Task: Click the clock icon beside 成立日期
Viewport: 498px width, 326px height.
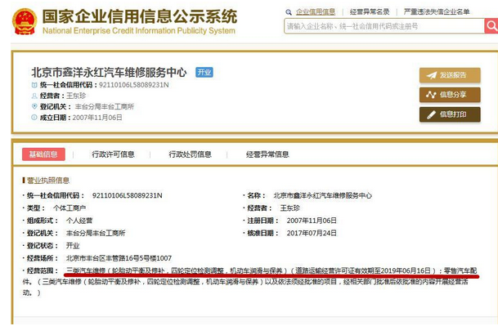Action: tap(34, 118)
